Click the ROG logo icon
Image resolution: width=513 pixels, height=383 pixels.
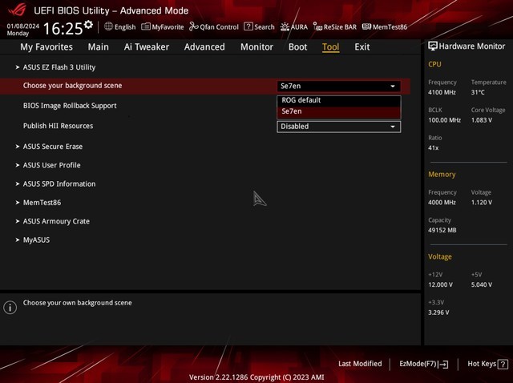[x=18, y=9]
